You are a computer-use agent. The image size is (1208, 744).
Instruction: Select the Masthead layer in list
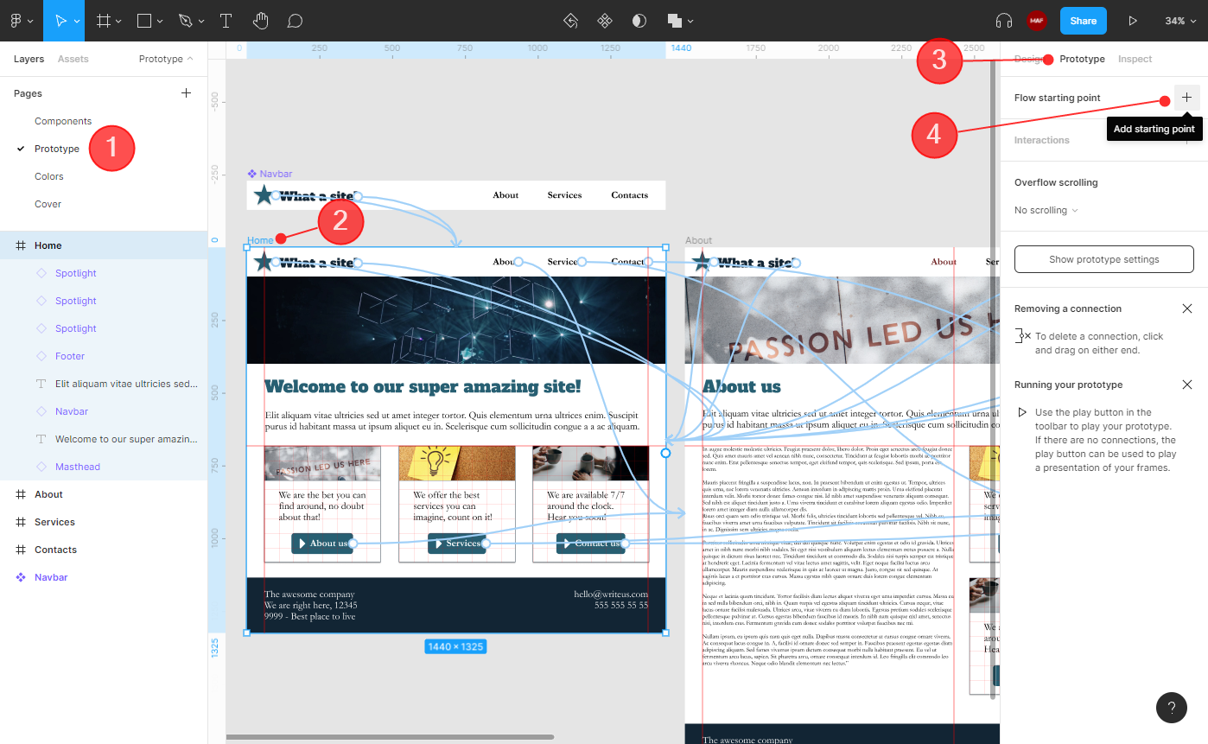pyautogui.click(x=78, y=467)
